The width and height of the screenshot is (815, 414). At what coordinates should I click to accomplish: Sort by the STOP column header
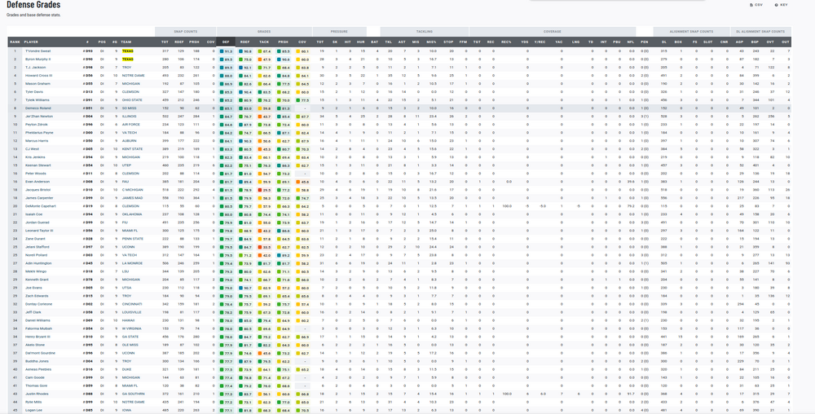pyautogui.click(x=447, y=41)
